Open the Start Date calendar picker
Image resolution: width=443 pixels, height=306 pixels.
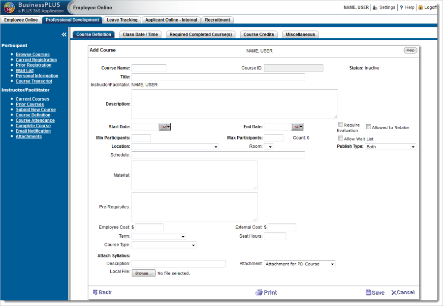coord(164,127)
